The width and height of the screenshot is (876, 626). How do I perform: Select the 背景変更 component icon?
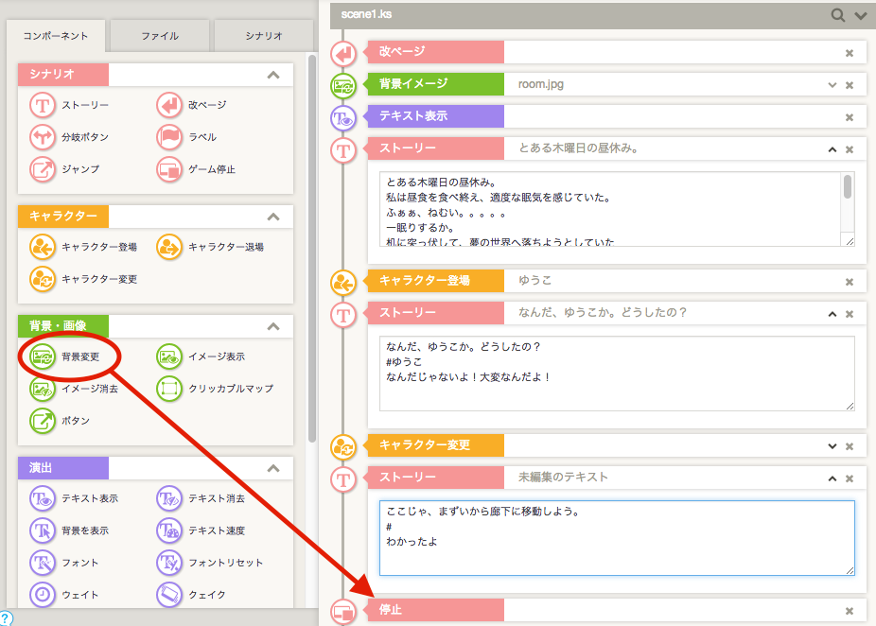pos(44,356)
